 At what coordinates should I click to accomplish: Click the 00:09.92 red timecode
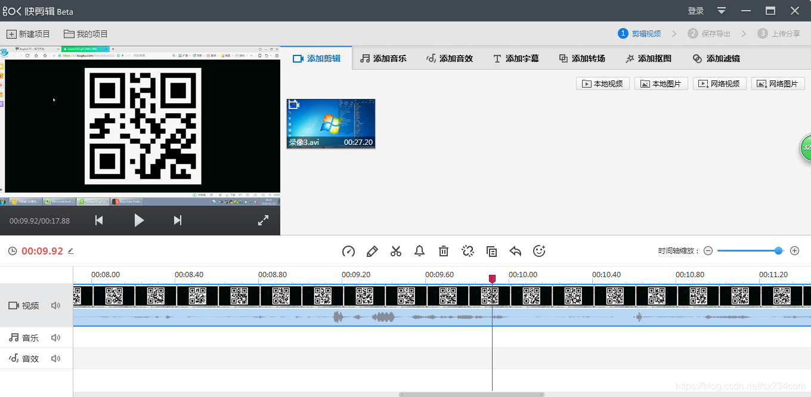point(42,252)
